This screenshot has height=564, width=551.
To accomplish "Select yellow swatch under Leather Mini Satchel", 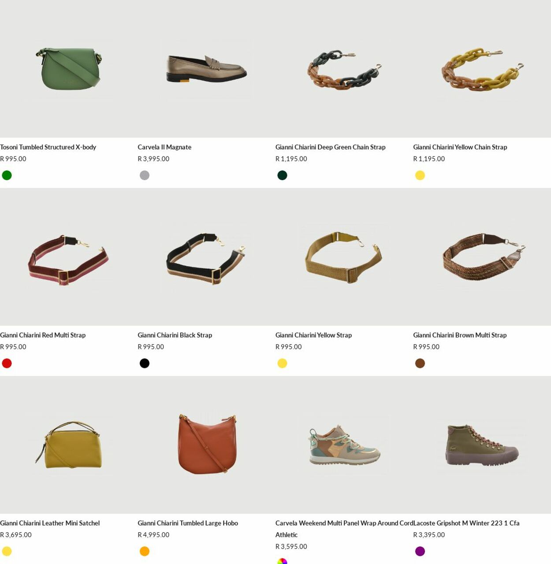I will (7, 552).
